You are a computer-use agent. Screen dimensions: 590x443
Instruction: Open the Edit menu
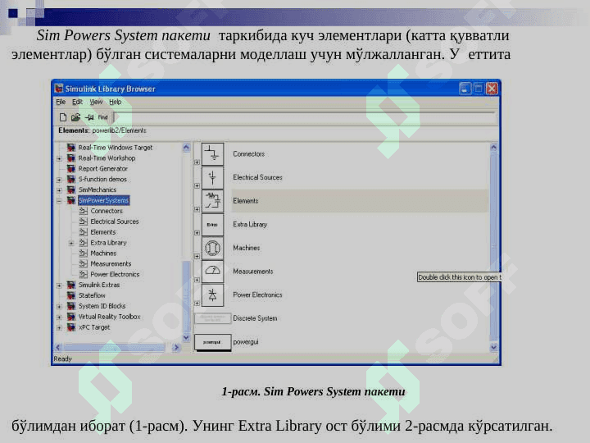point(77,102)
